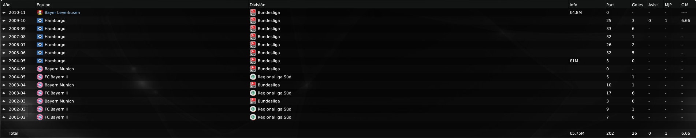Select the 2007-08 Hamburgo team name

click(55, 37)
